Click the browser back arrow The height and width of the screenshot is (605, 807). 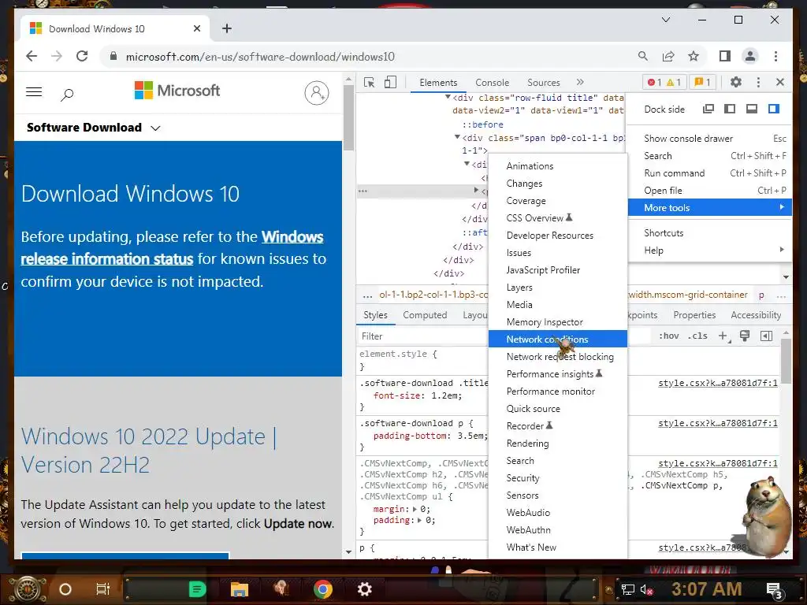coord(32,56)
